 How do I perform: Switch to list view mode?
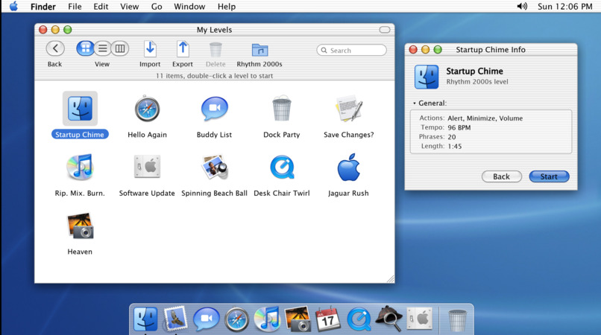103,48
